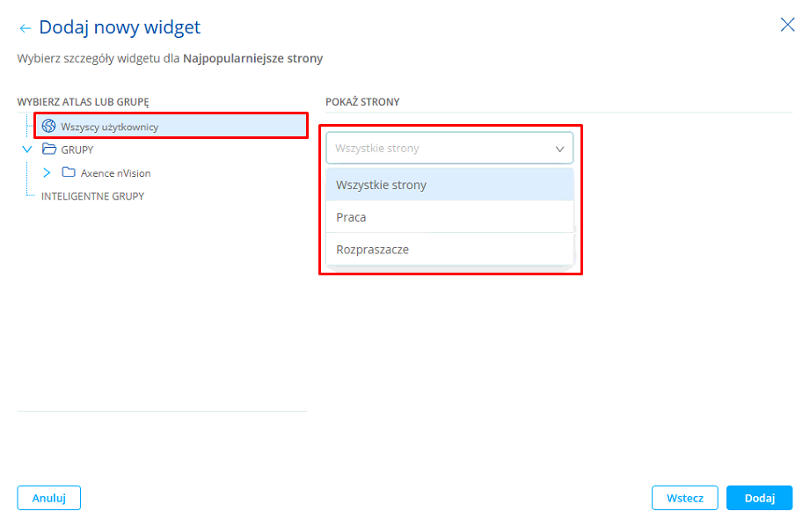Viewport: 810px width, 526px height.
Task: Click the back arrow beside the title
Action: (x=25, y=29)
